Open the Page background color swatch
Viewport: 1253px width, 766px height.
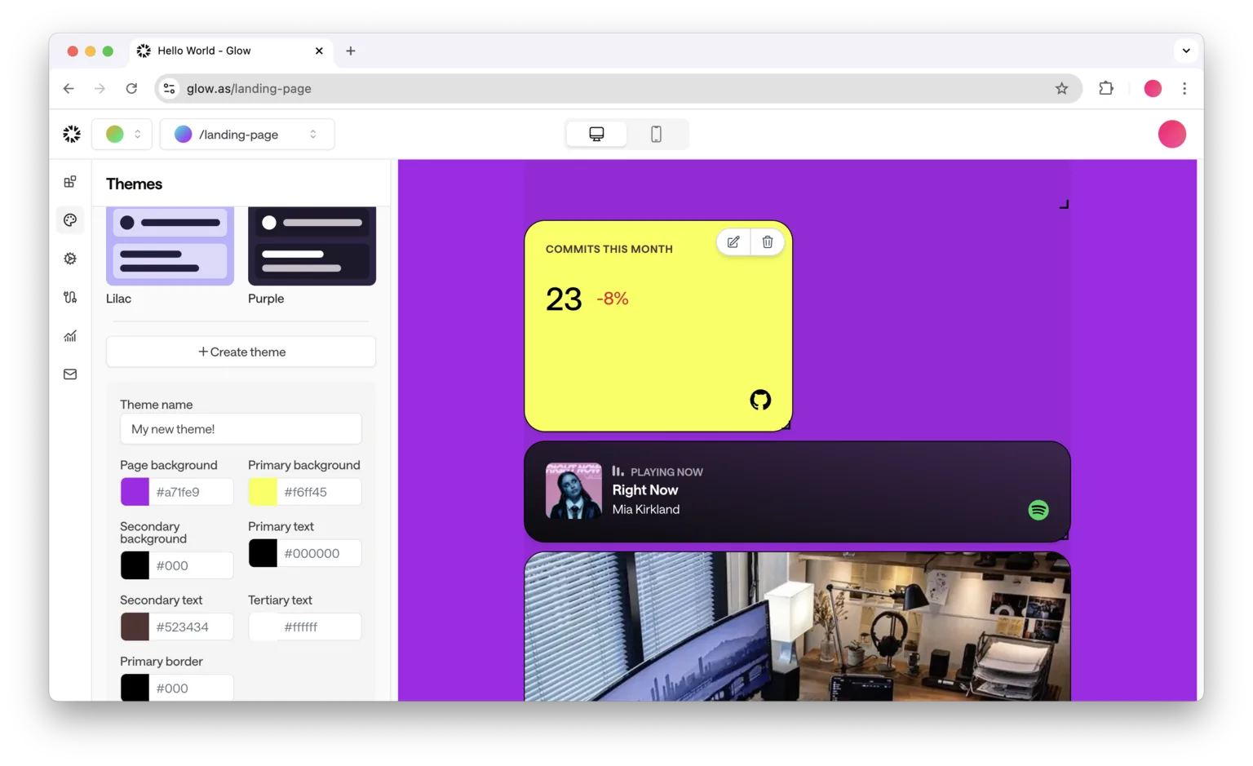click(135, 492)
